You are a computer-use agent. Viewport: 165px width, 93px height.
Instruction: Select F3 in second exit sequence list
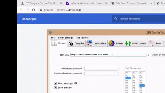tap(135, 78)
